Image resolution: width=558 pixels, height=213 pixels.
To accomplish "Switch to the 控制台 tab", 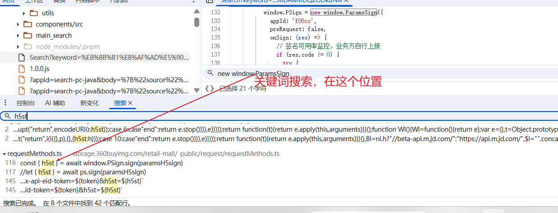I will (26, 103).
